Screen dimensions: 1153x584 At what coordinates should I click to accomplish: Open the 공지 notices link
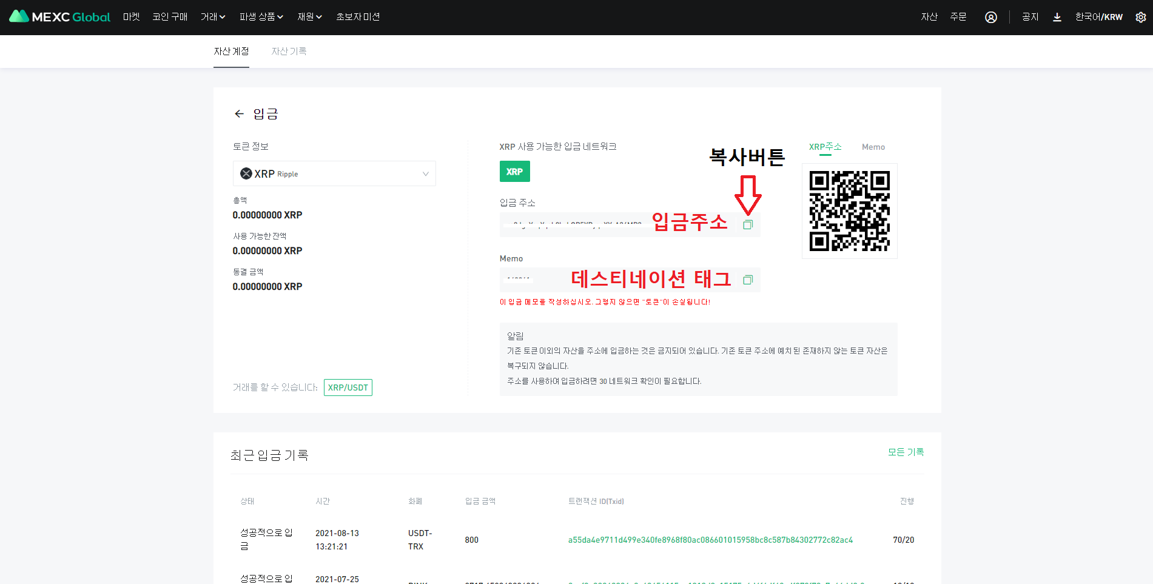click(1030, 17)
